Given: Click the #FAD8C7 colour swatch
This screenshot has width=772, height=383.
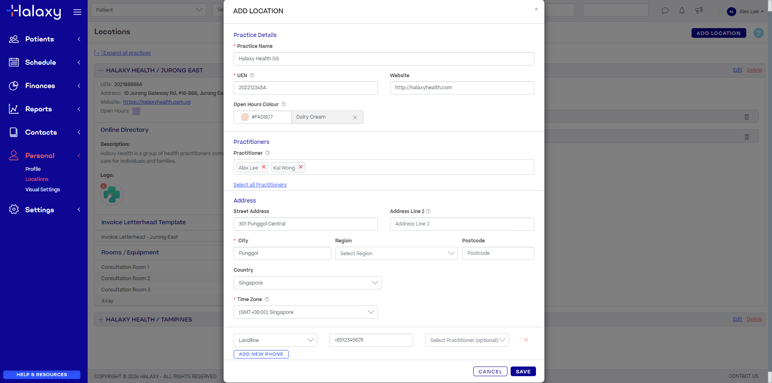Looking at the screenshot, I should pos(245,117).
